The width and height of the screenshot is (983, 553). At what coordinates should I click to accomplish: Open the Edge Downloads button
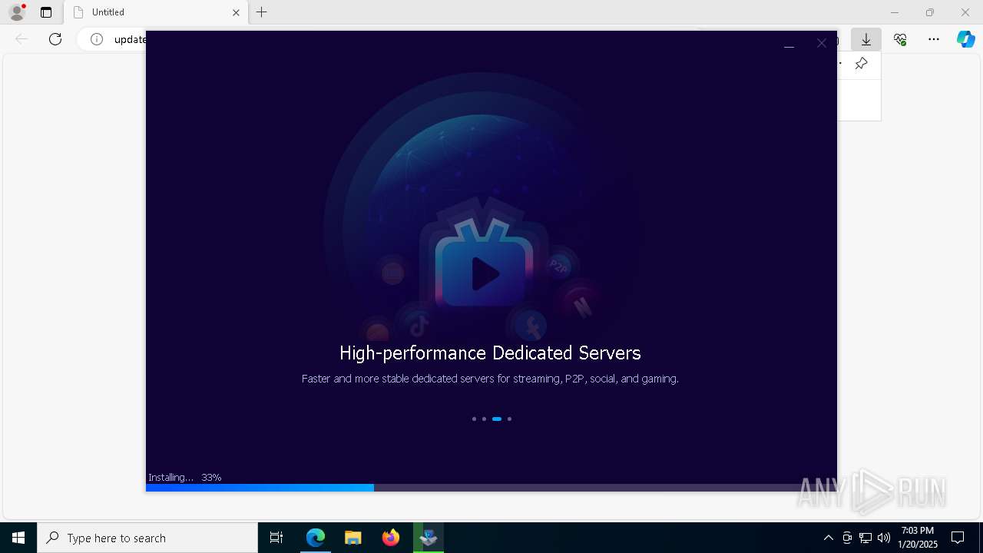(x=866, y=39)
